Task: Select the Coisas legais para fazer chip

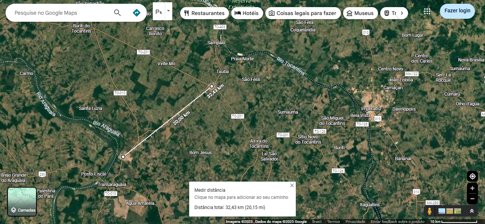Action: pyautogui.click(x=303, y=13)
